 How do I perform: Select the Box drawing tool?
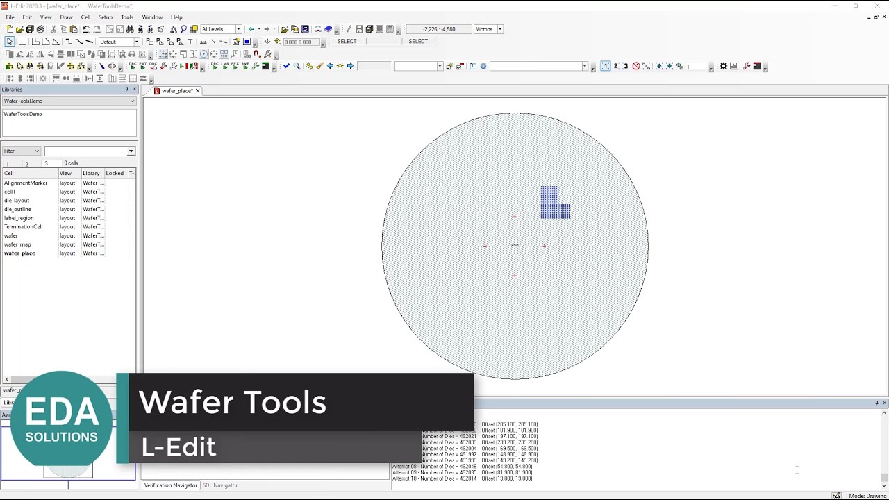(x=22, y=42)
